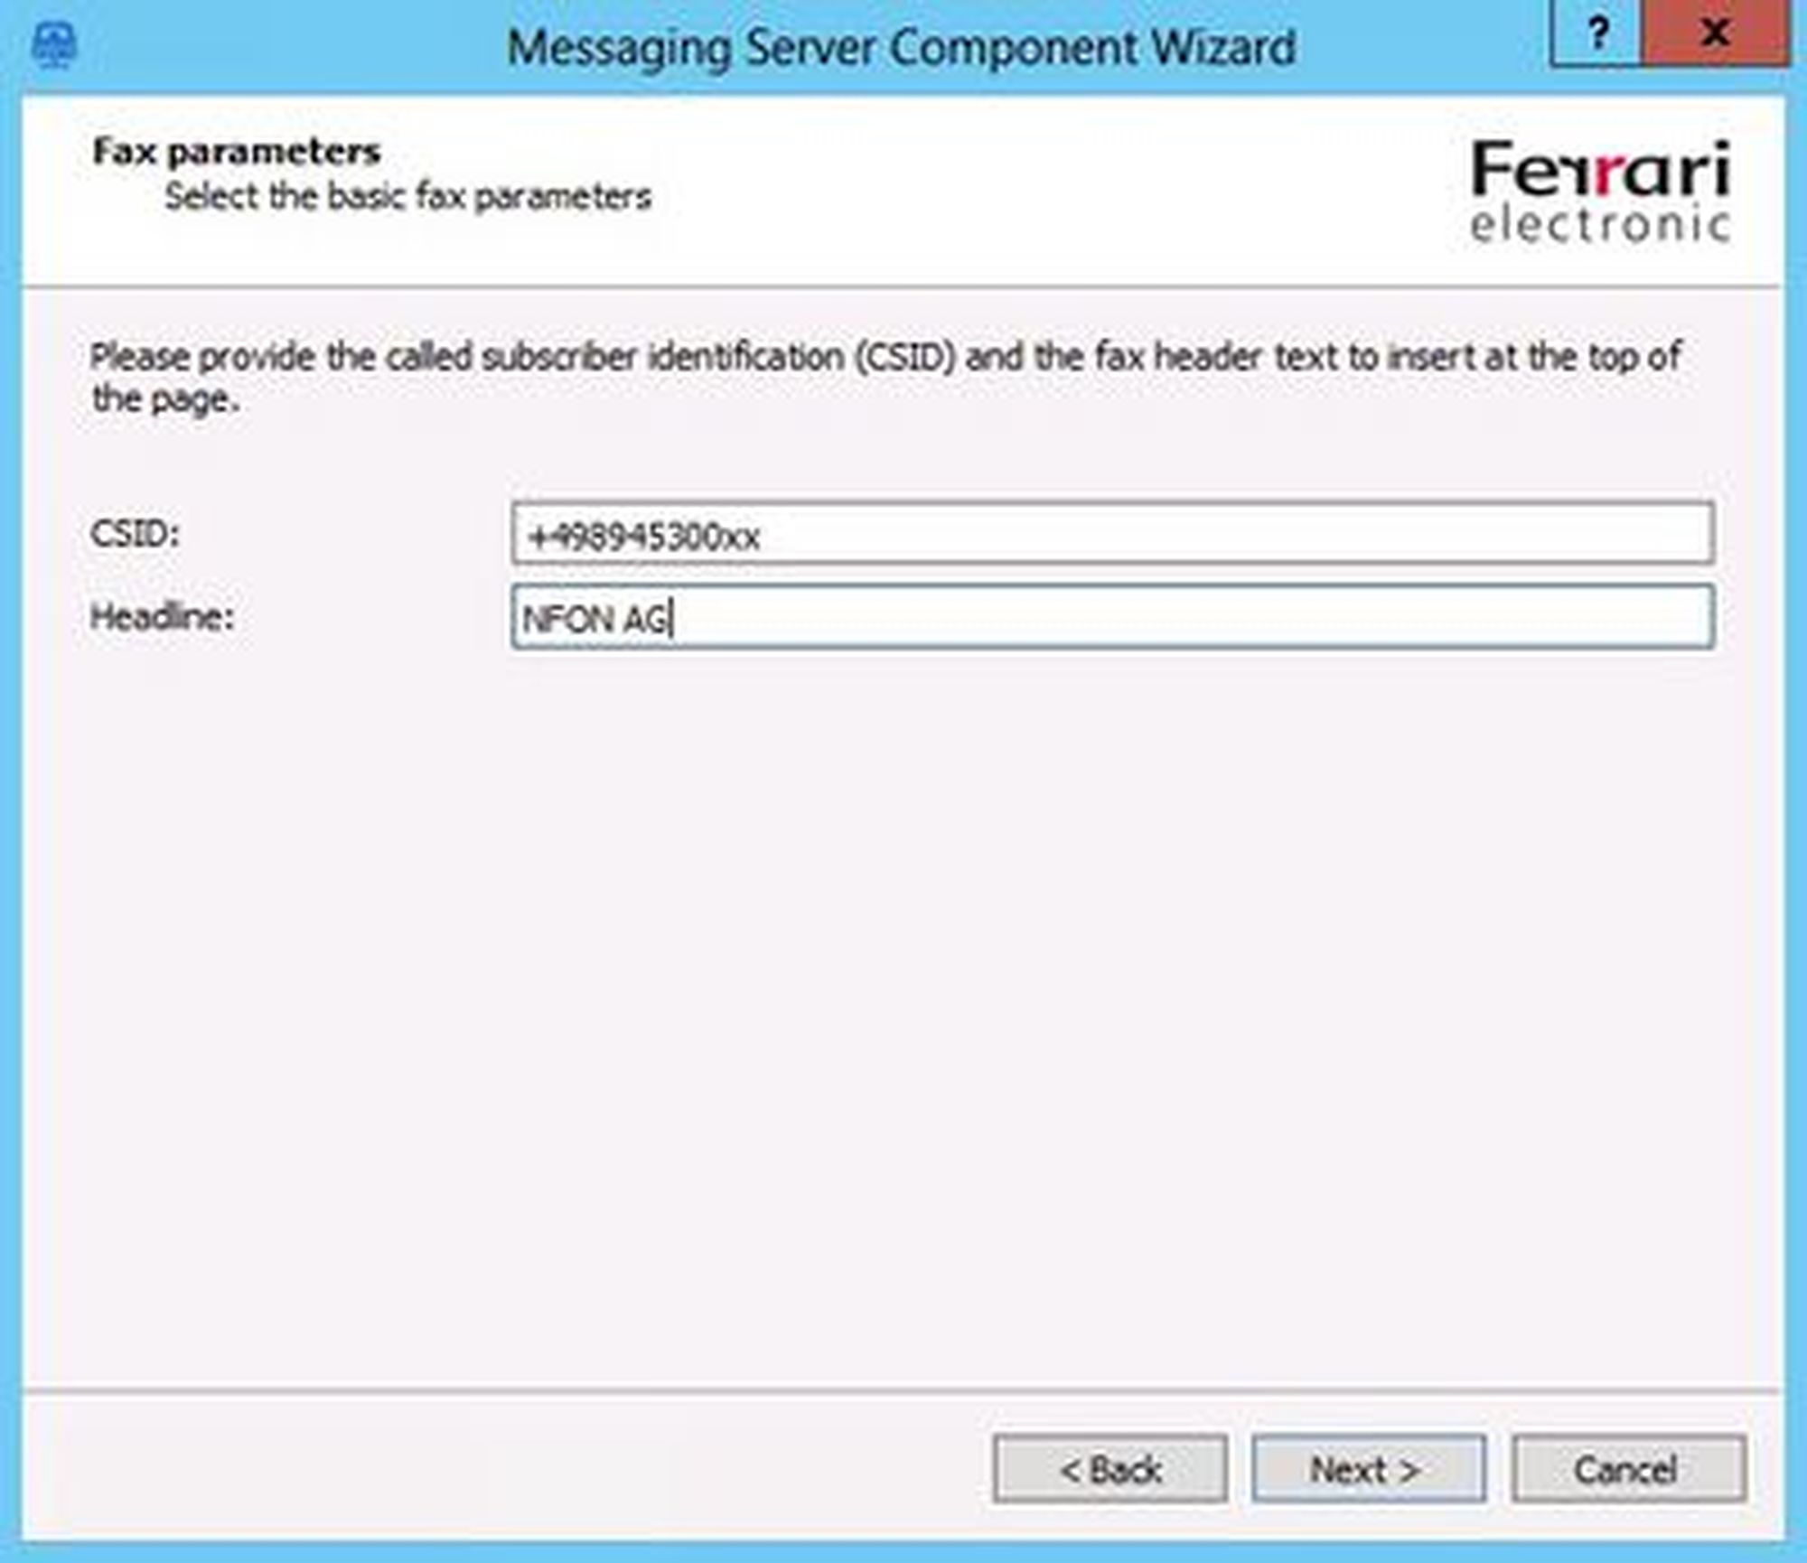This screenshot has width=1807, height=1563.
Task: Click the Ferrari wordmark in the logo
Action: pyautogui.click(x=1600, y=170)
